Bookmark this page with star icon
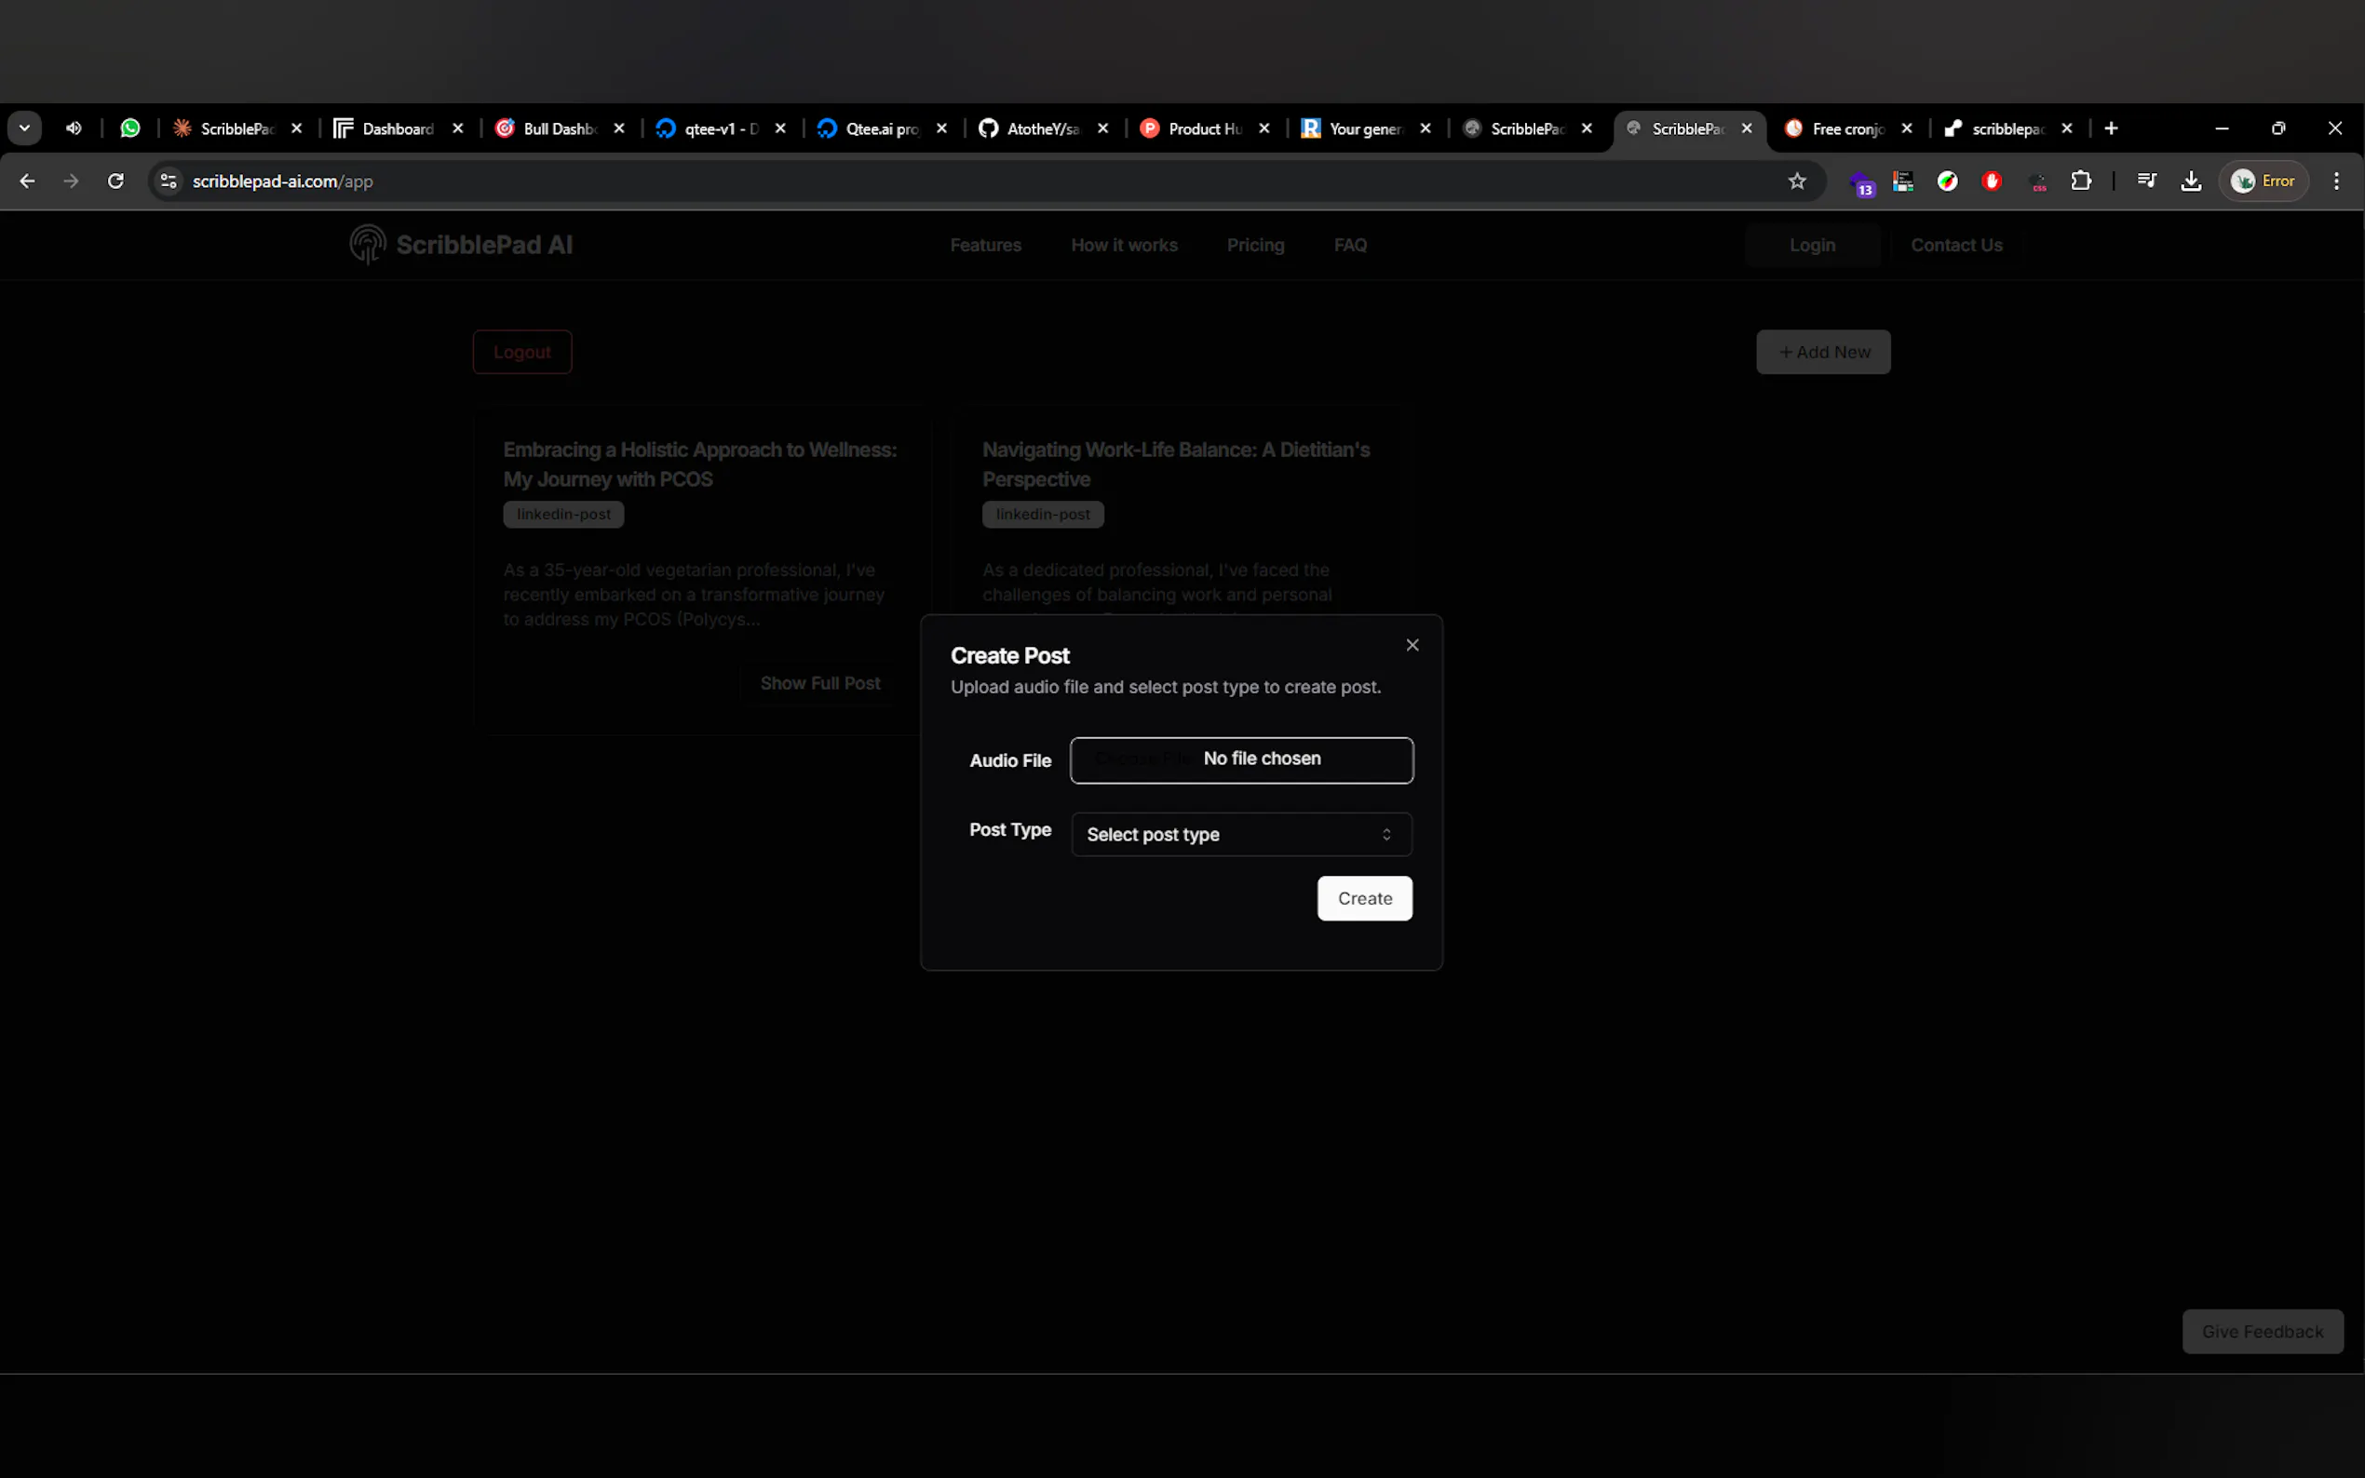Viewport: 2365px width, 1478px height. pyautogui.click(x=1796, y=181)
